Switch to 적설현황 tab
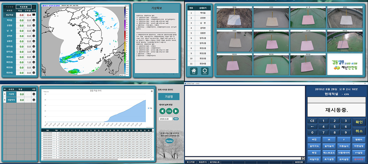 tap(23, 7)
